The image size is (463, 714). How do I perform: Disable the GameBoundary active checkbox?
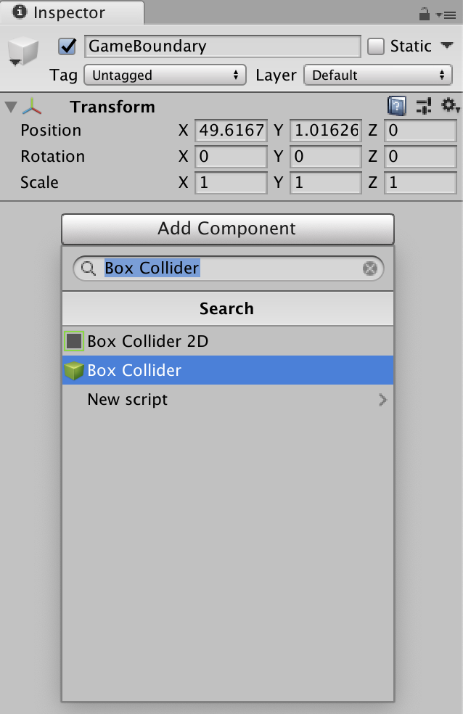pos(67,46)
